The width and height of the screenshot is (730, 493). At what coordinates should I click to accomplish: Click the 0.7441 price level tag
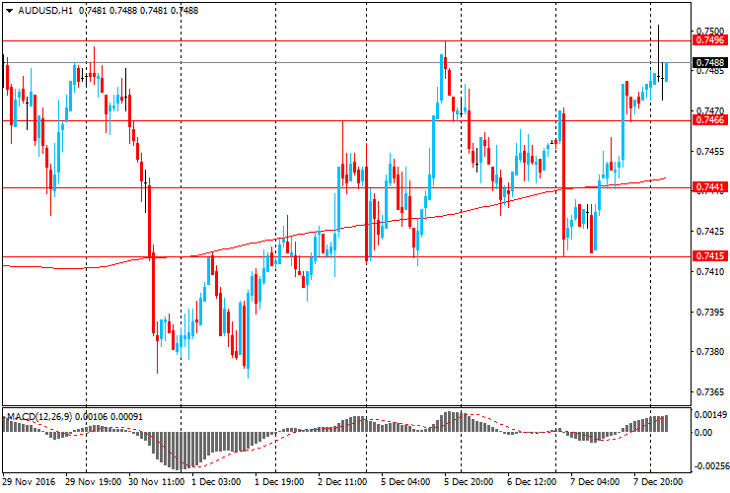[710, 187]
